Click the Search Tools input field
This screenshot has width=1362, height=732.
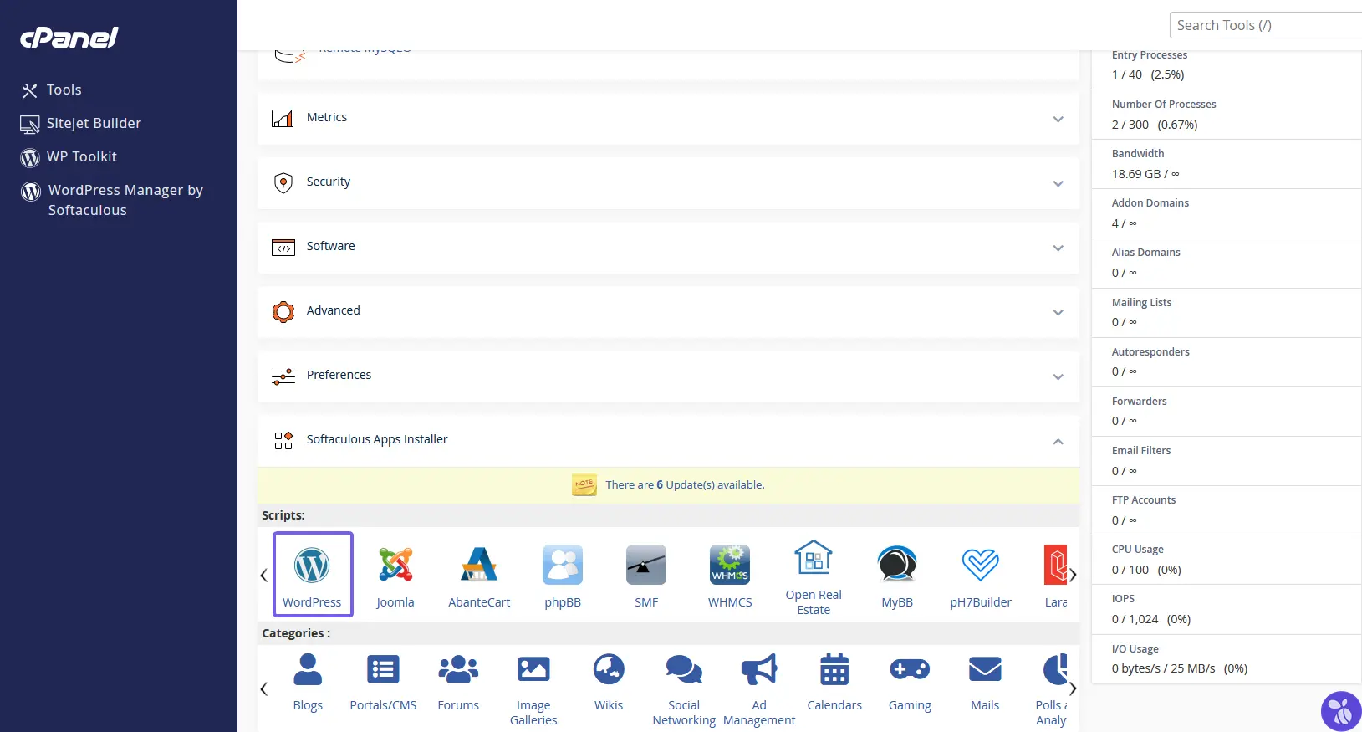1266,25
